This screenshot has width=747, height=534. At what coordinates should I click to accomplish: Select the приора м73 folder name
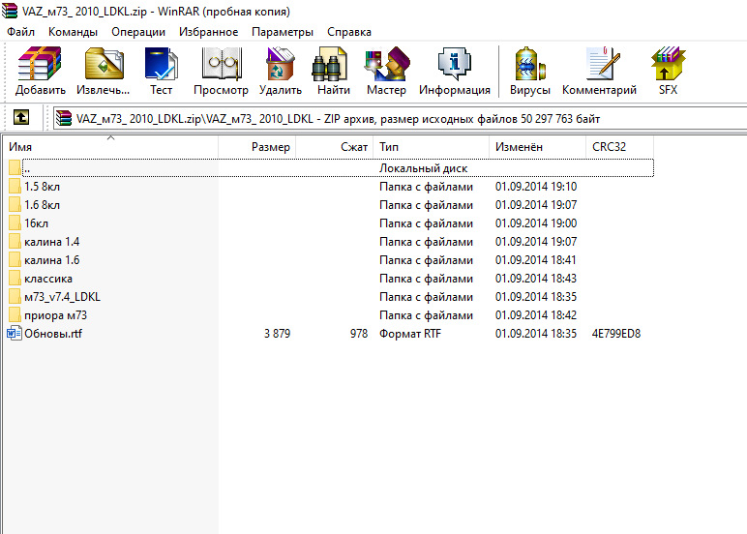point(56,315)
